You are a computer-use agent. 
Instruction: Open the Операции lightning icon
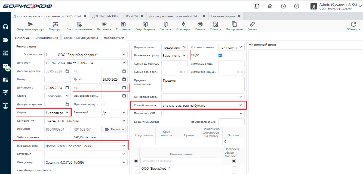183,24
